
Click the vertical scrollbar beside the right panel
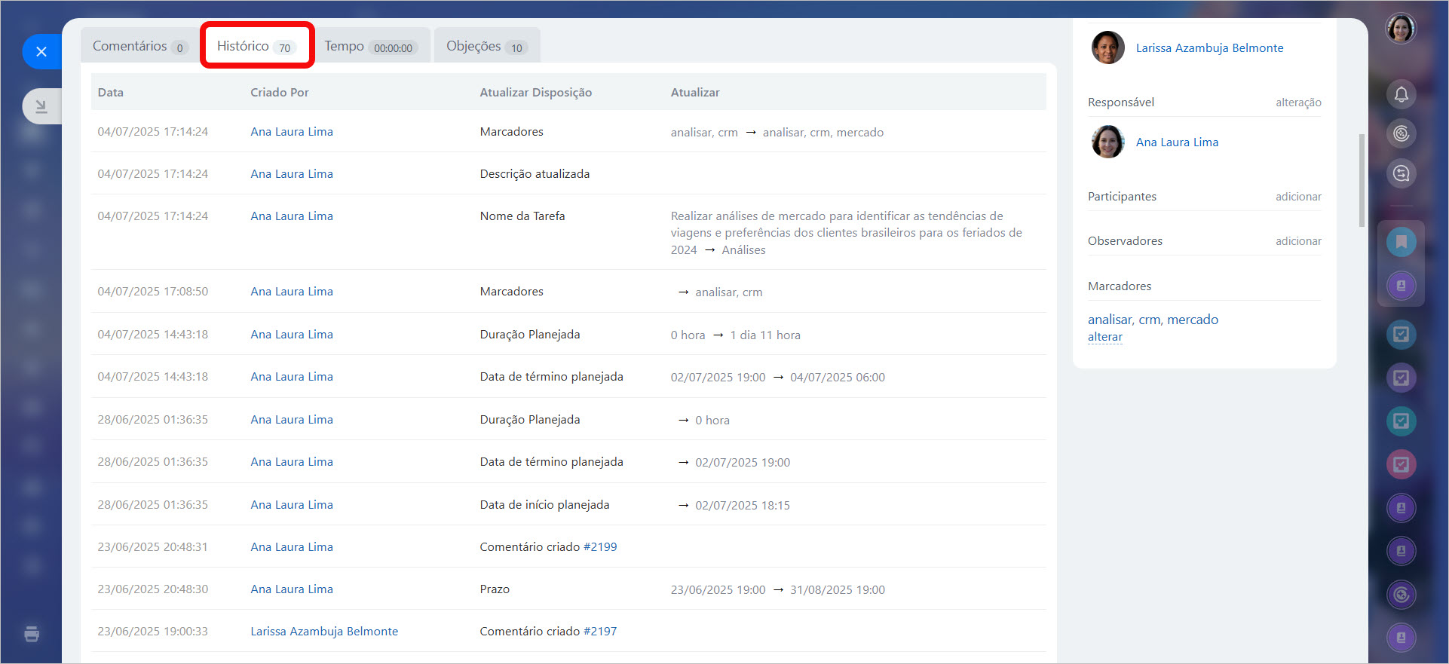point(1362,180)
